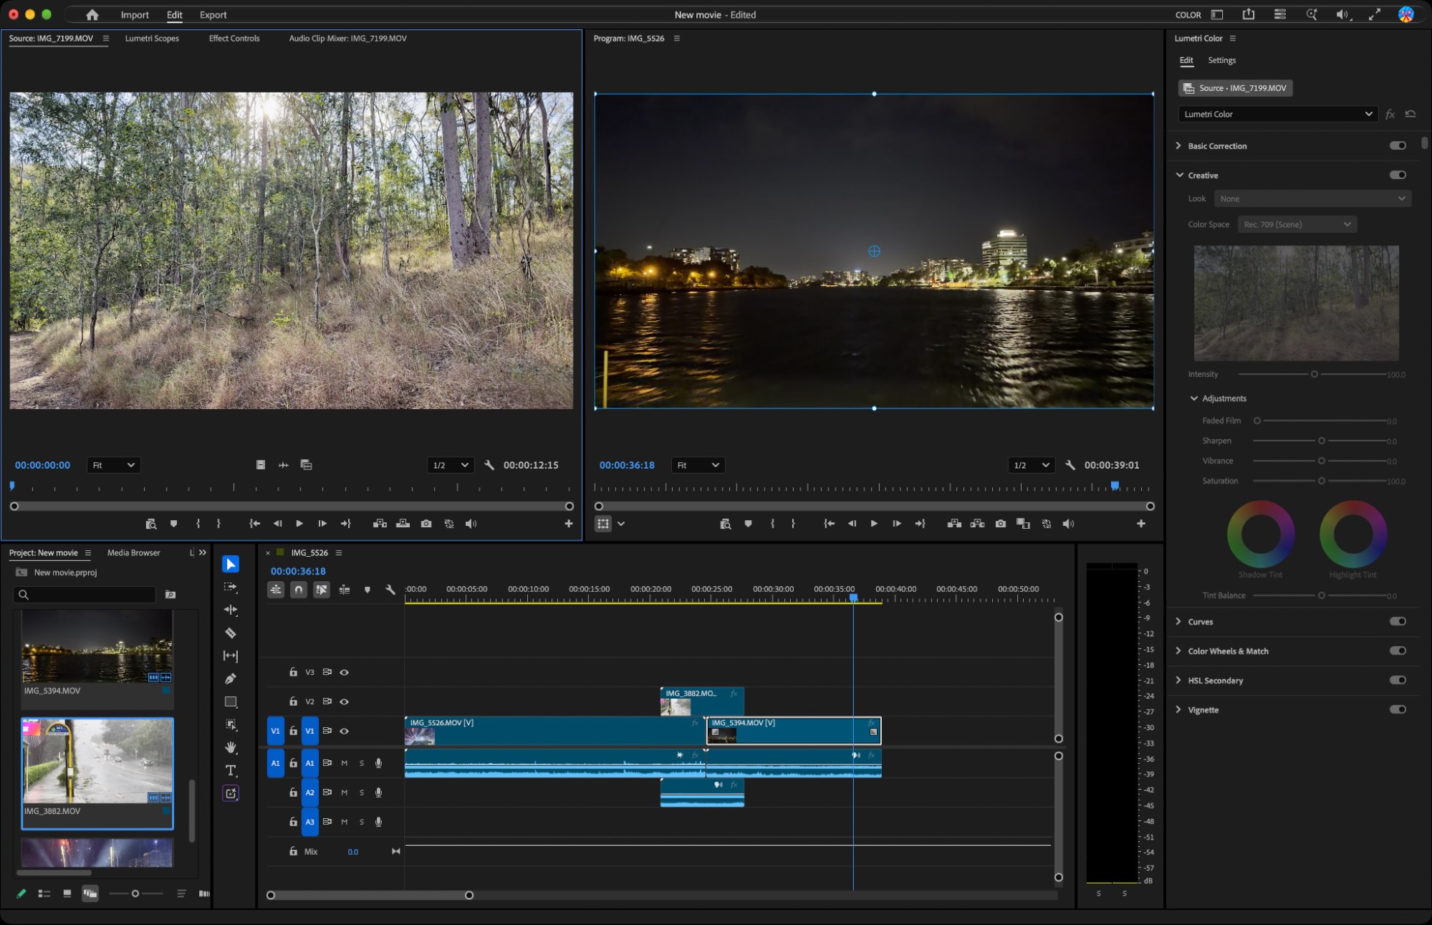Toggle Basic Correction section switch
This screenshot has height=925, width=1432.
click(x=1398, y=145)
